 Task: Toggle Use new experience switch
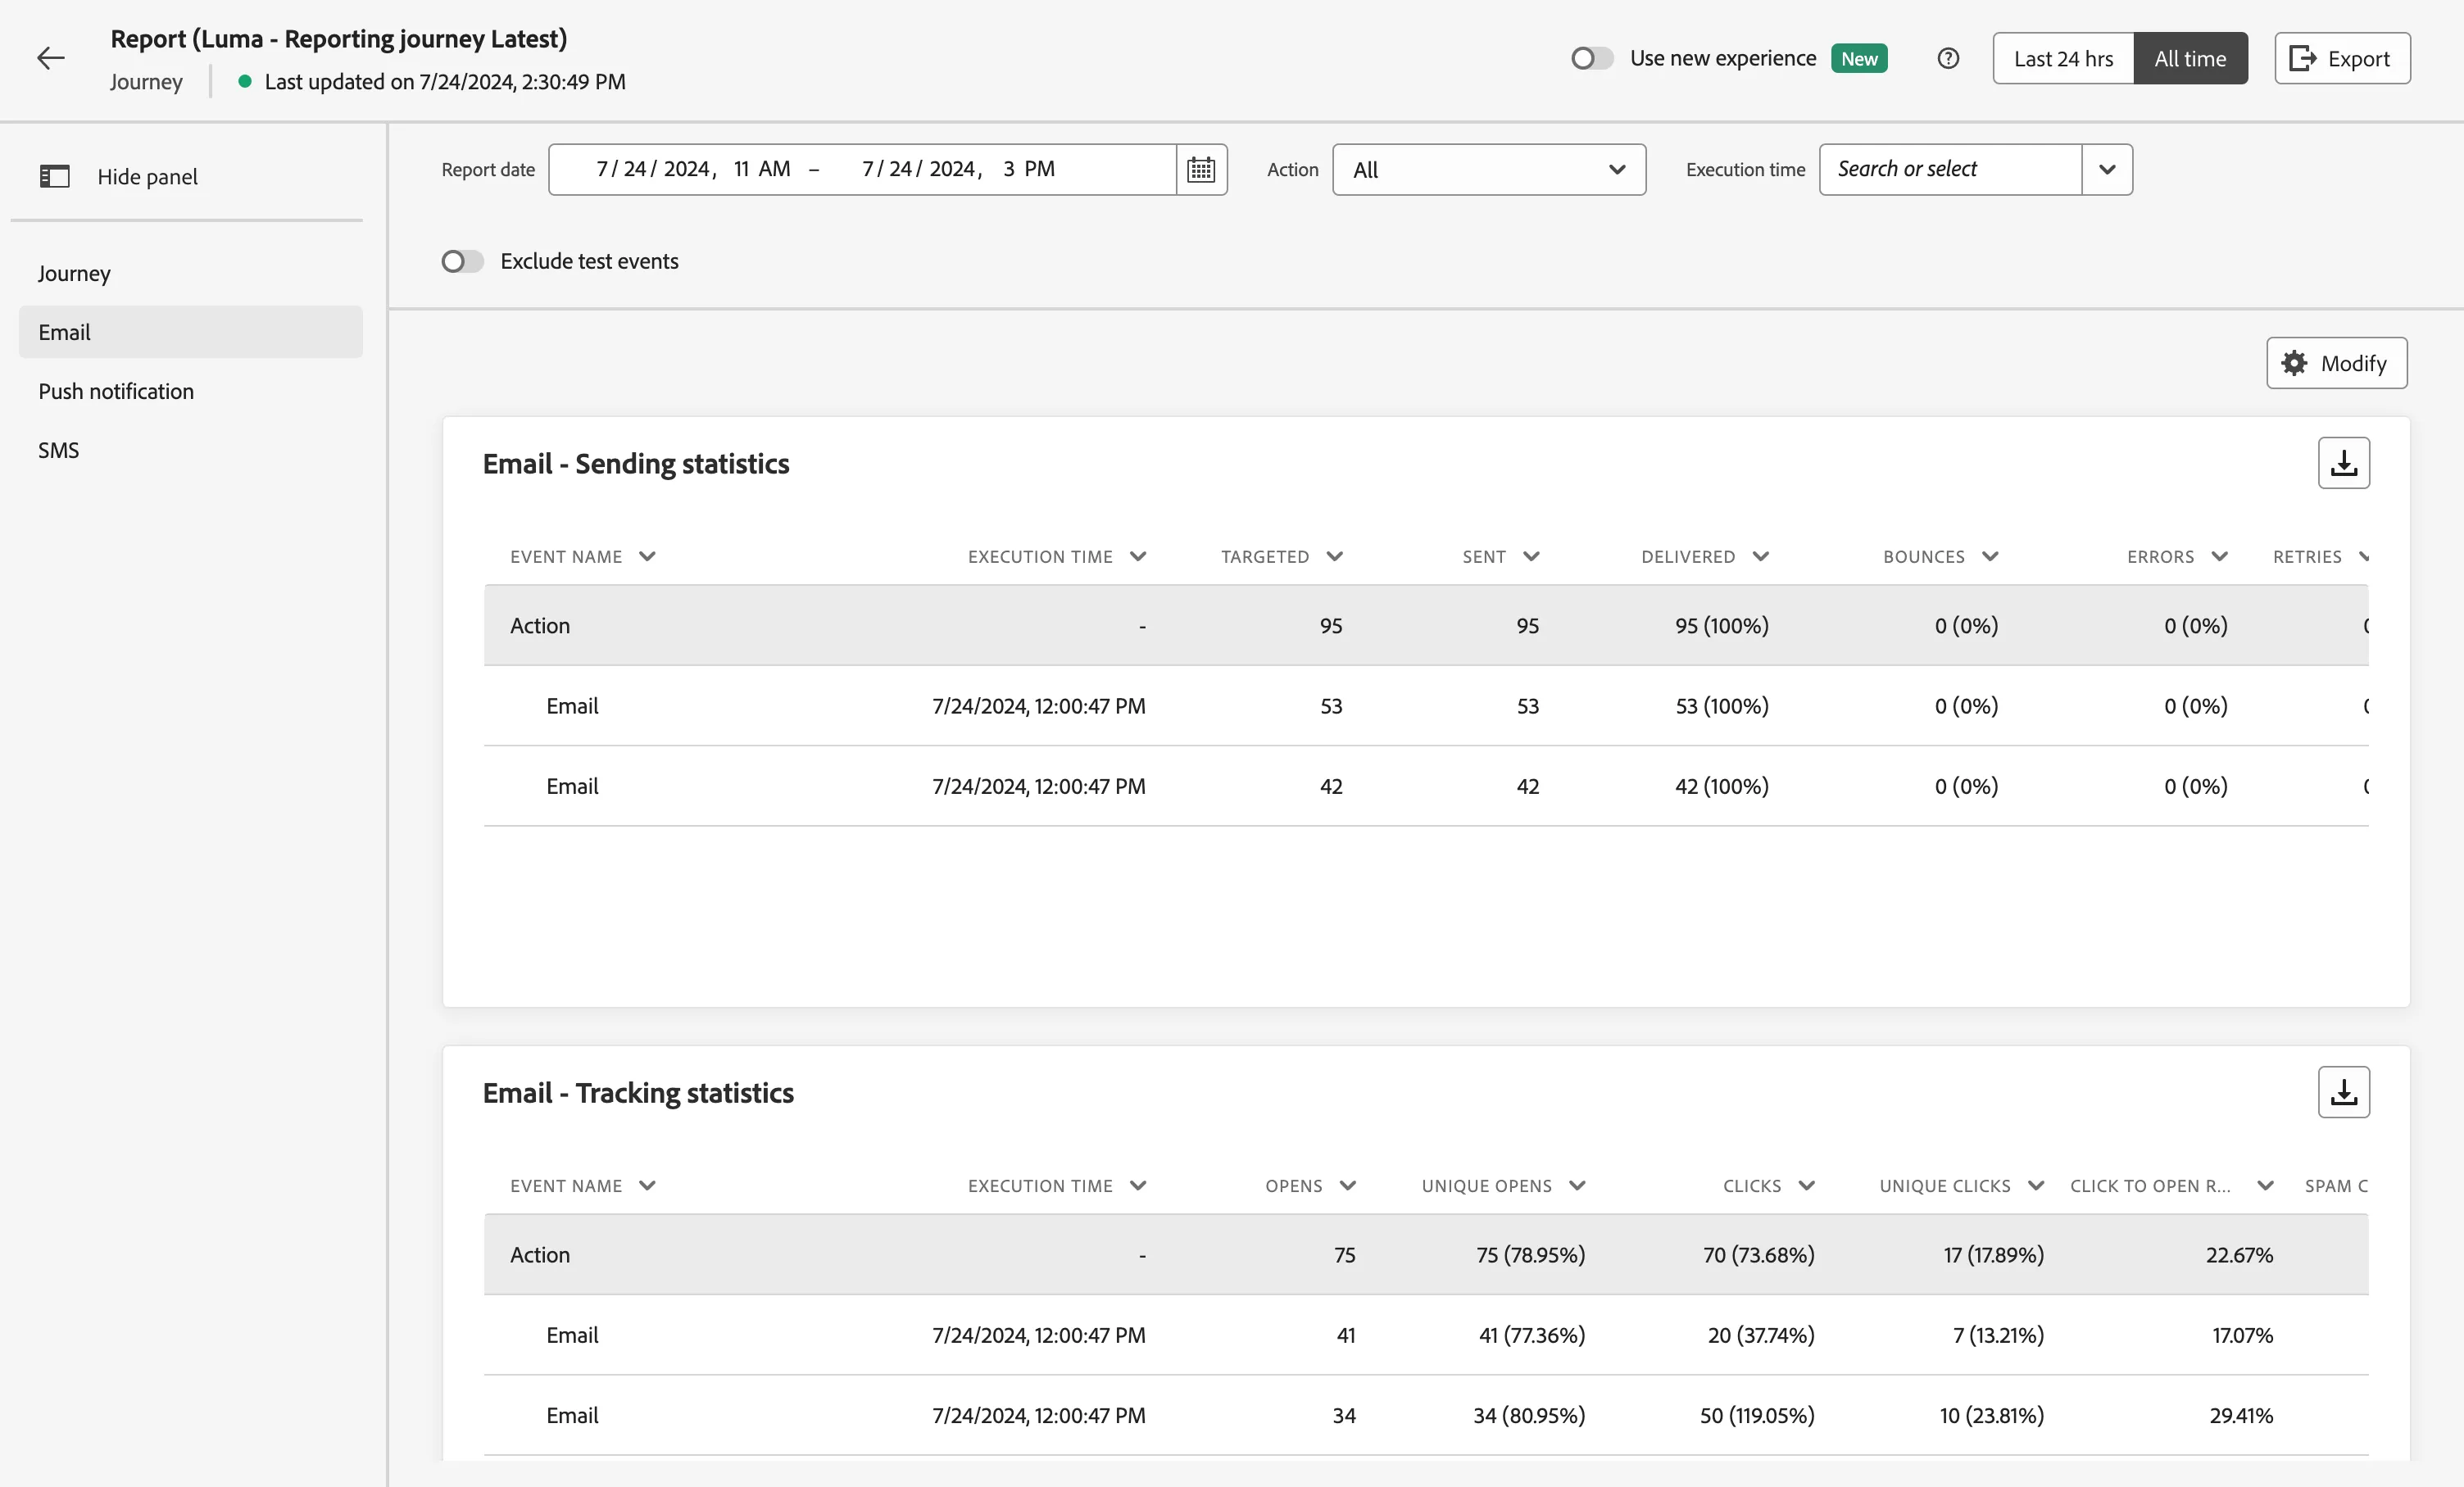pos(1591,58)
